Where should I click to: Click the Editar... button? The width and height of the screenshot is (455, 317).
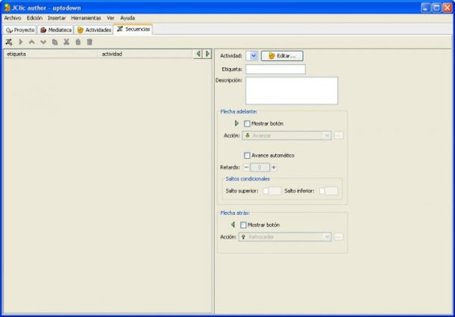tap(282, 56)
